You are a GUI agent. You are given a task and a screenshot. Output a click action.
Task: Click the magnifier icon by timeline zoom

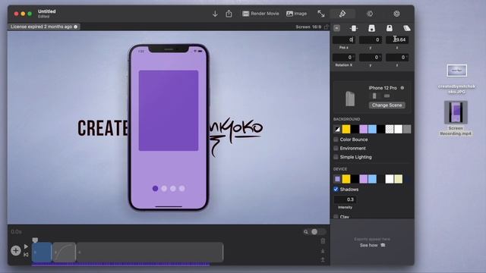(306, 232)
